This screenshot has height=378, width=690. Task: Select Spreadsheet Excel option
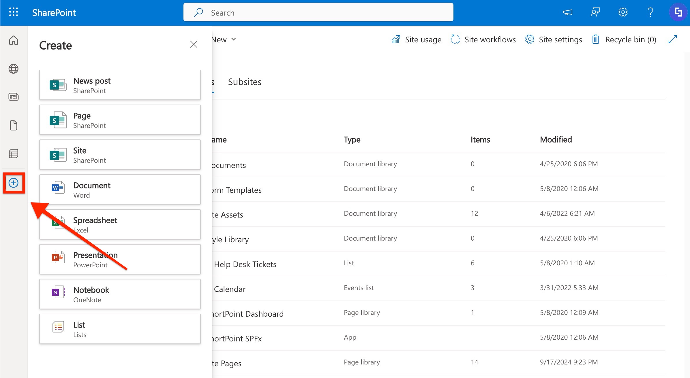pyautogui.click(x=120, y=224)
